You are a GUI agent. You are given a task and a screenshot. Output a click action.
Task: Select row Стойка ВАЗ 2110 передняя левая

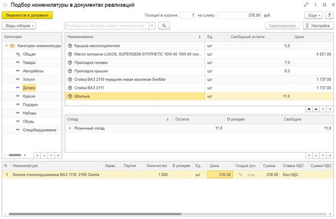199,80
